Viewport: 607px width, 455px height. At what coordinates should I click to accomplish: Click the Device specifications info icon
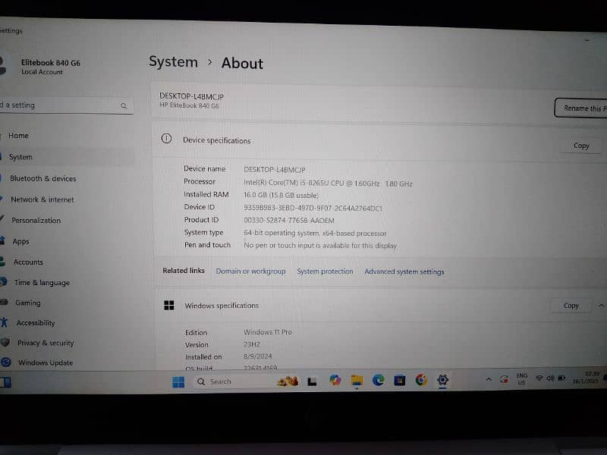click(167, 140)
